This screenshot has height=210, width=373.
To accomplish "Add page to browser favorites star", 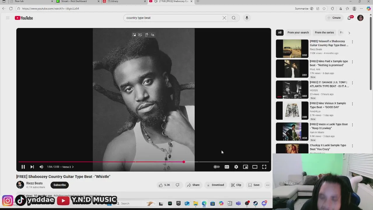I will pos(324,9).
